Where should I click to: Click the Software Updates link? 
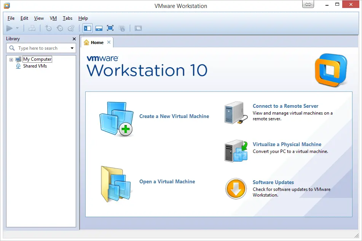273,182
